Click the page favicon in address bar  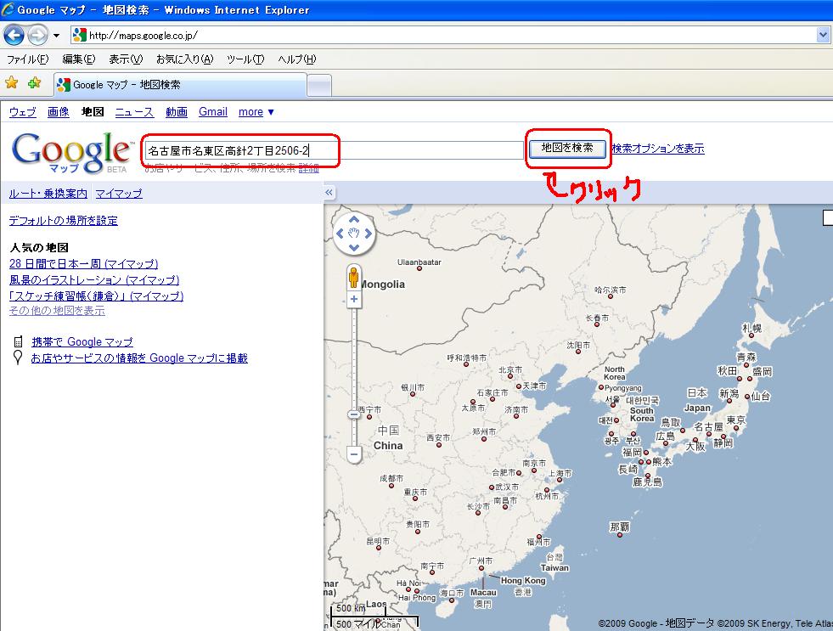(x=80, y=35)
